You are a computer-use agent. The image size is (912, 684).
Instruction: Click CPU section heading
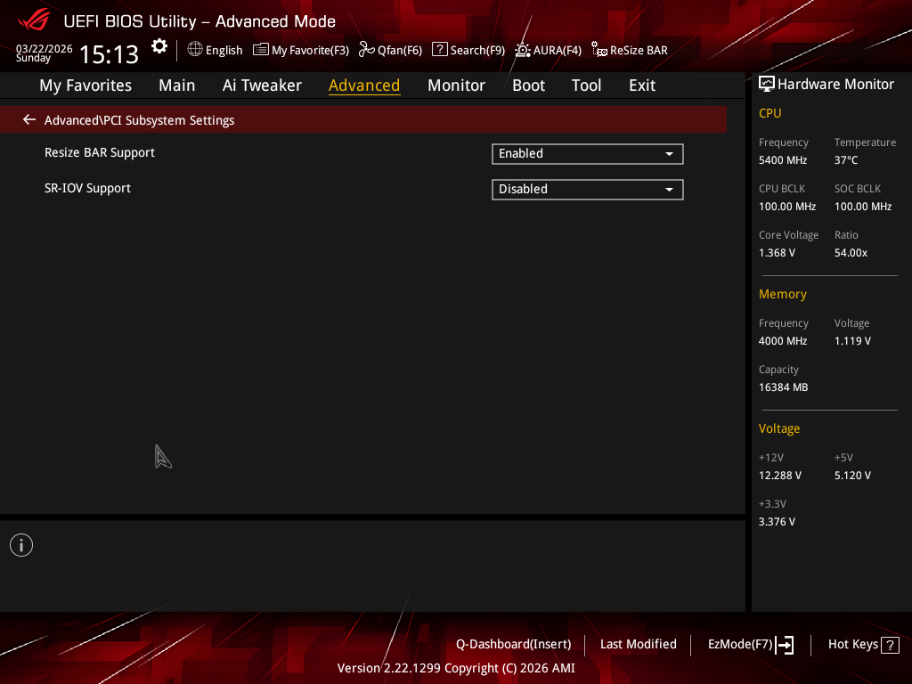pyautogui.click(x=769, y=113)
